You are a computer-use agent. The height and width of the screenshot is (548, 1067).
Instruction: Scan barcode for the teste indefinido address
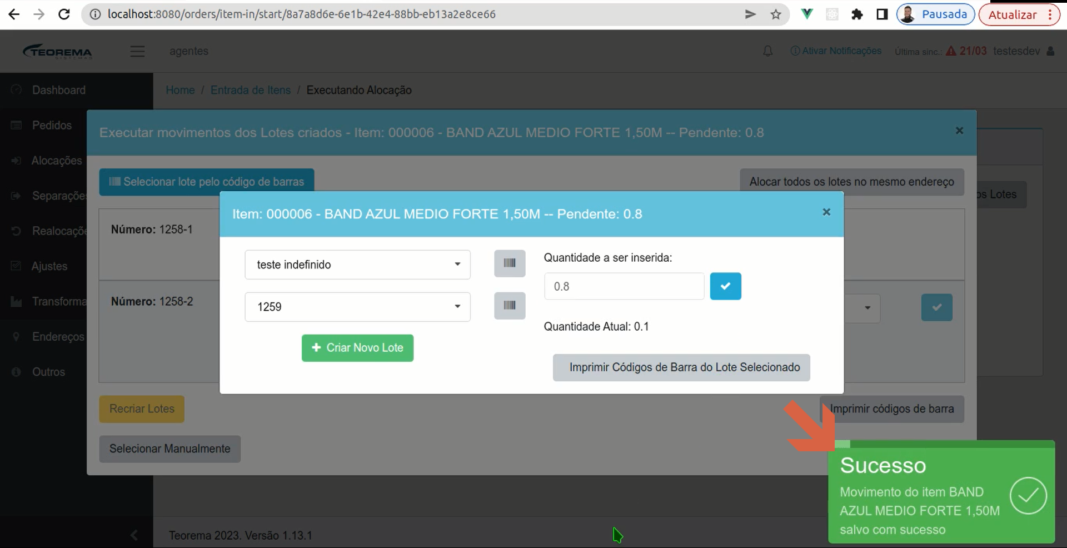click(x=510, y=263)
